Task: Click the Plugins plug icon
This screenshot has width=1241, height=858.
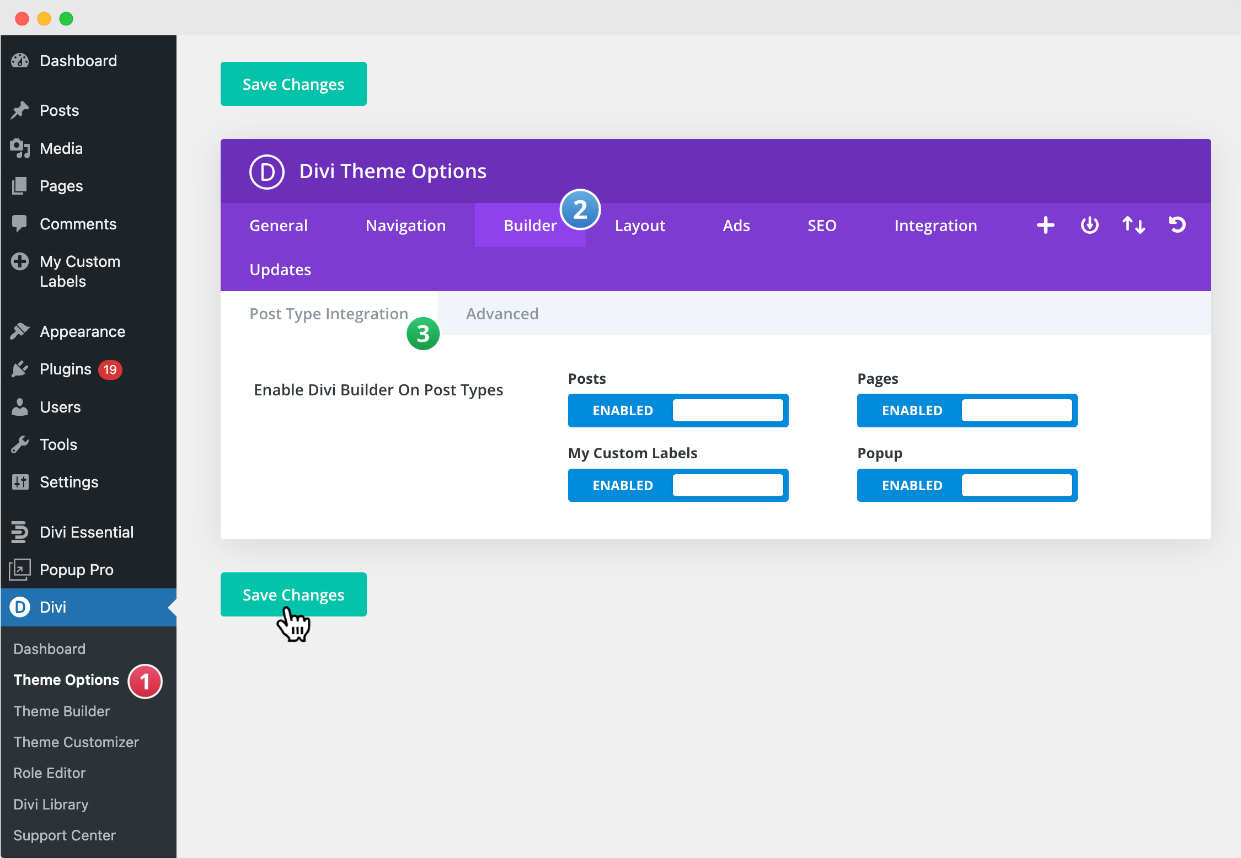Action: [x=20, y=369]
